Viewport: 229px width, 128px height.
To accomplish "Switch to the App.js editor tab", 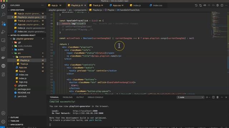I will (54, 5).
